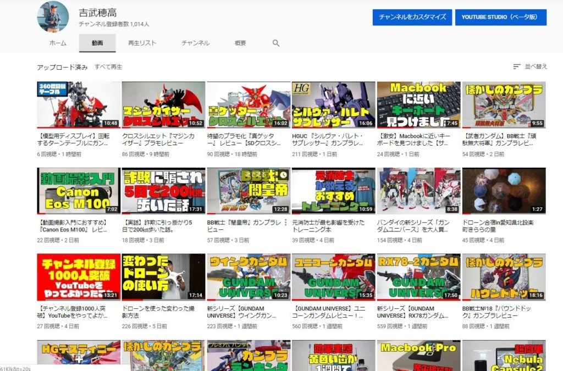Click title 【動画撮影入門におすすめ】Canon Eos M100

pyautogui.click(x=73, y=226)
